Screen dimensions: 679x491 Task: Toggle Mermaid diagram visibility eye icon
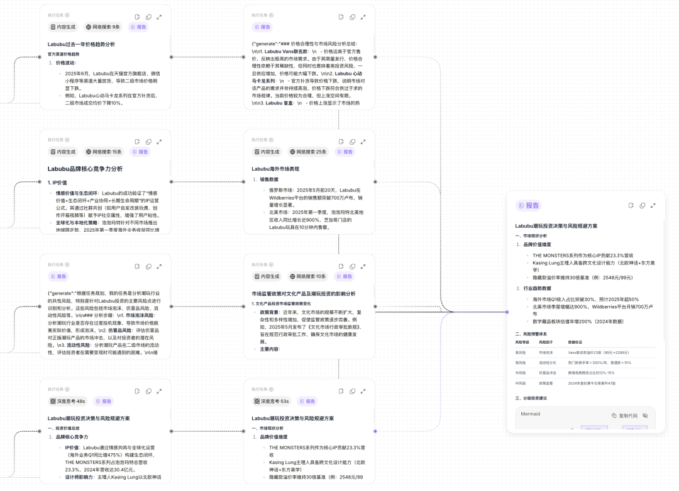[645, 415]
